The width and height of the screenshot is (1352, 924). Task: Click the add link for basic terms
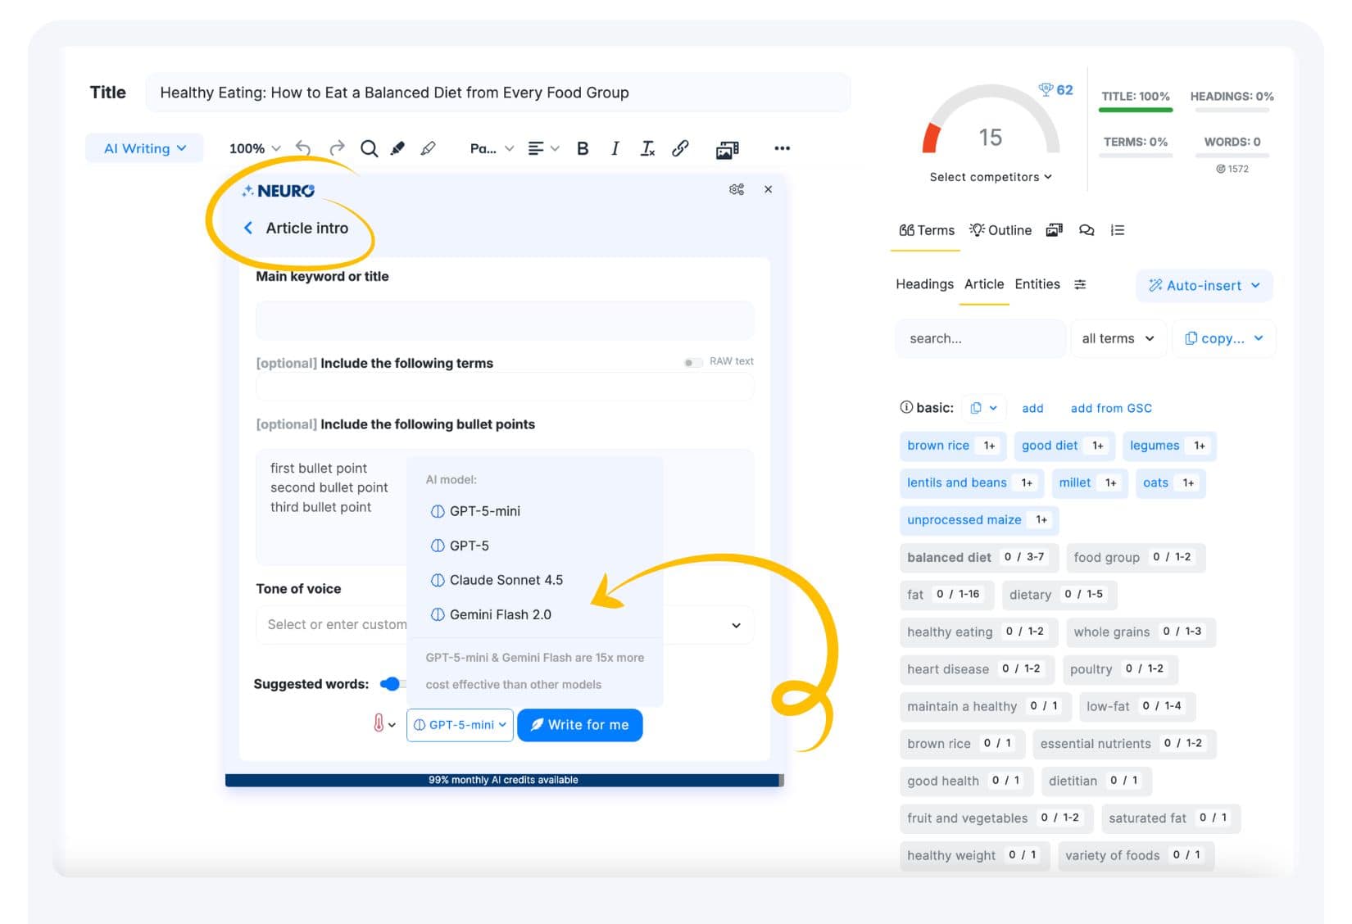1032,408
